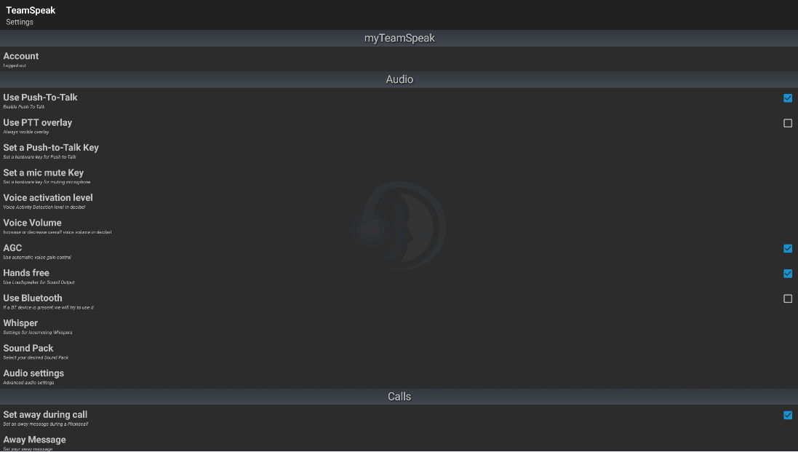Enable Use Bluetooth for audio

[x=787, y=298]
